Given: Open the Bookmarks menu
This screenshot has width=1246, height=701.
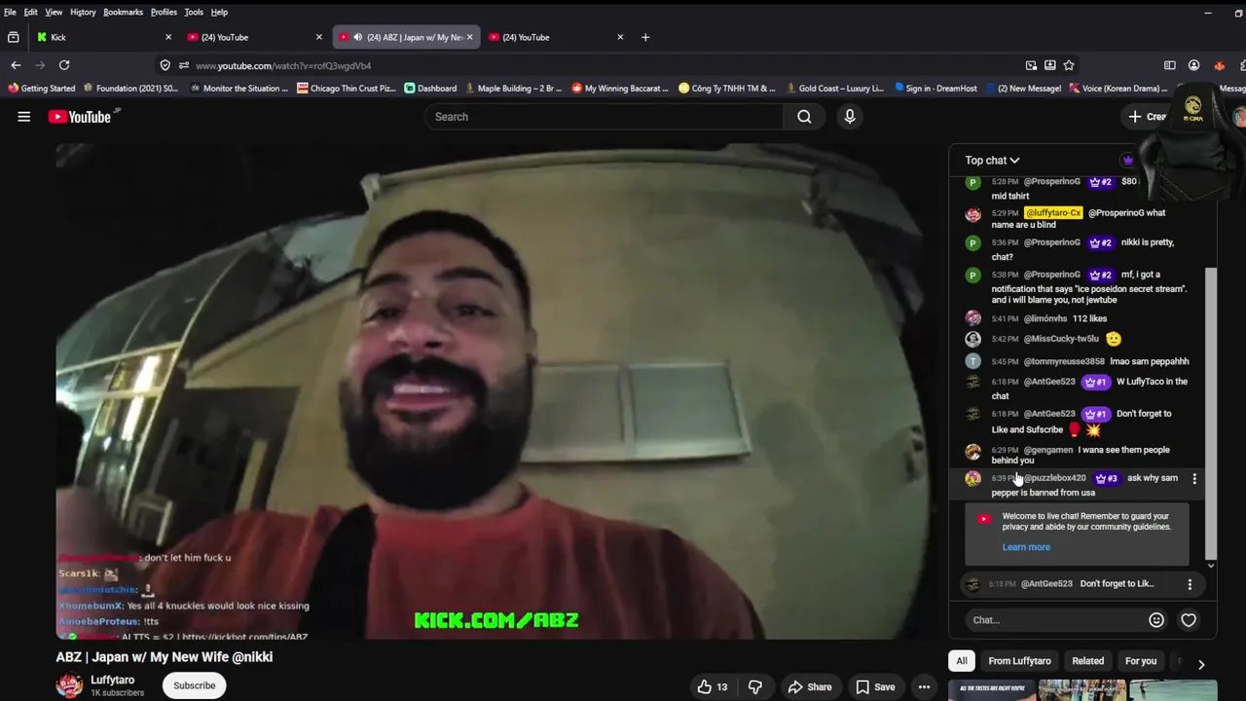Looking at the screenshot, I should [124, 12].
